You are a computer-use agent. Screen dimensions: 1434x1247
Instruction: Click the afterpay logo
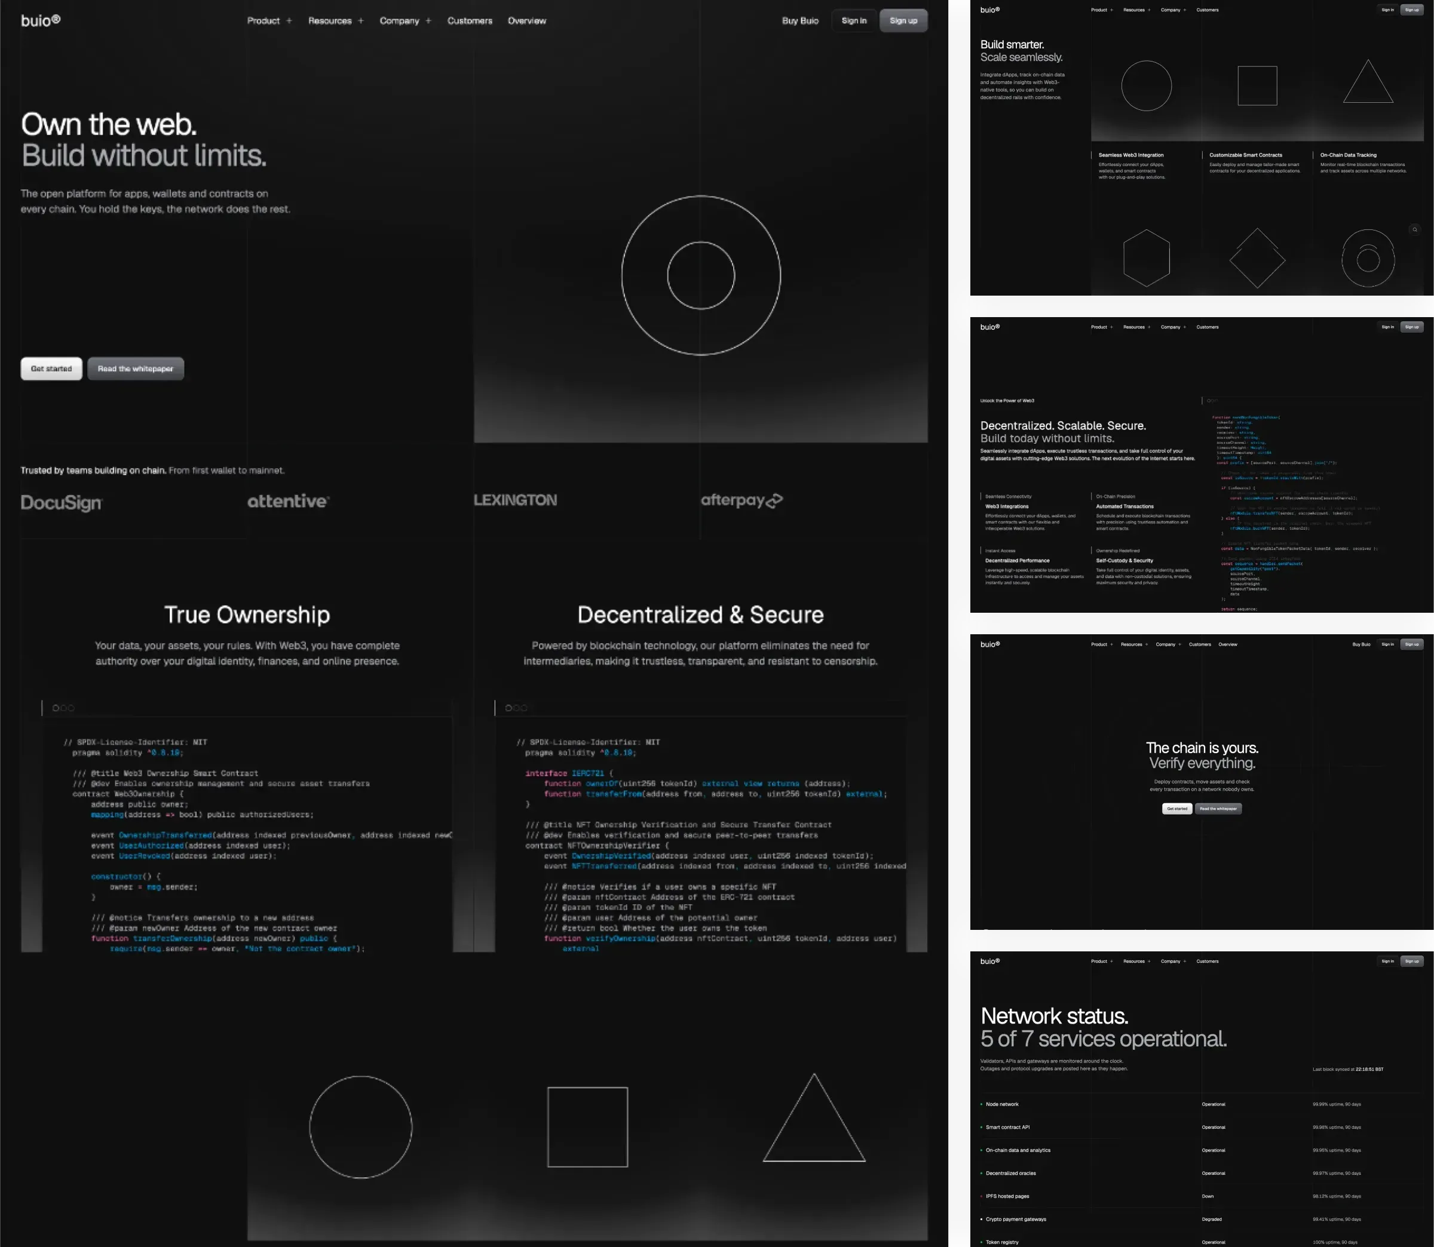point(741,500)
